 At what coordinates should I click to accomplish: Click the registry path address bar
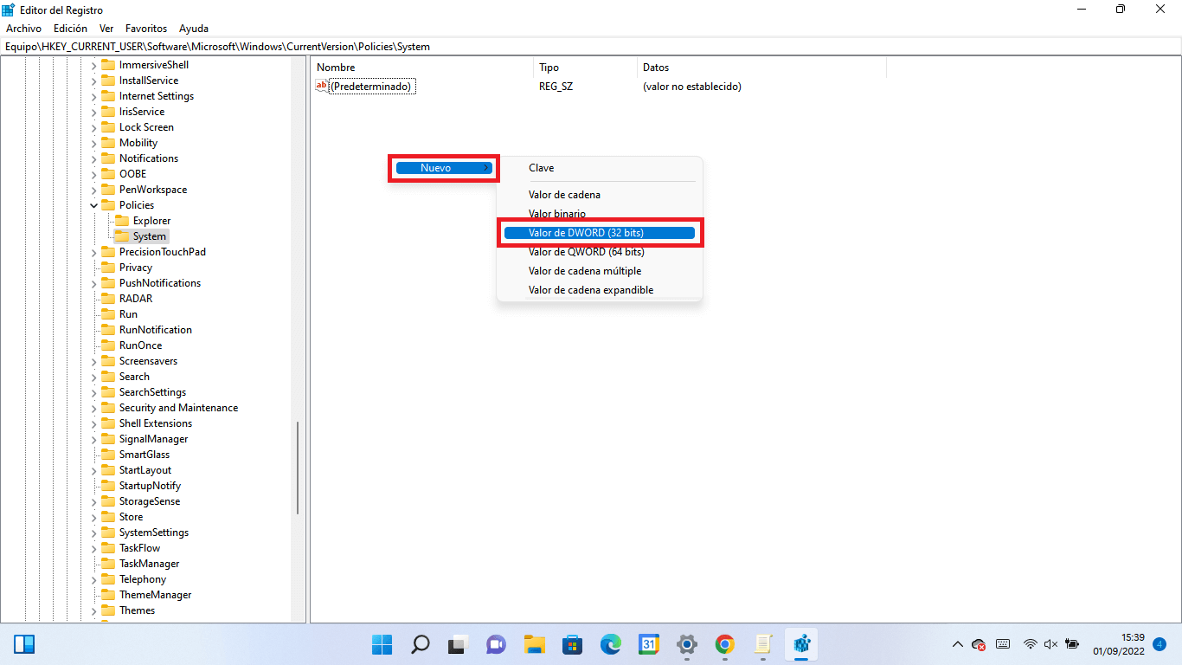[x=591, y=47]
